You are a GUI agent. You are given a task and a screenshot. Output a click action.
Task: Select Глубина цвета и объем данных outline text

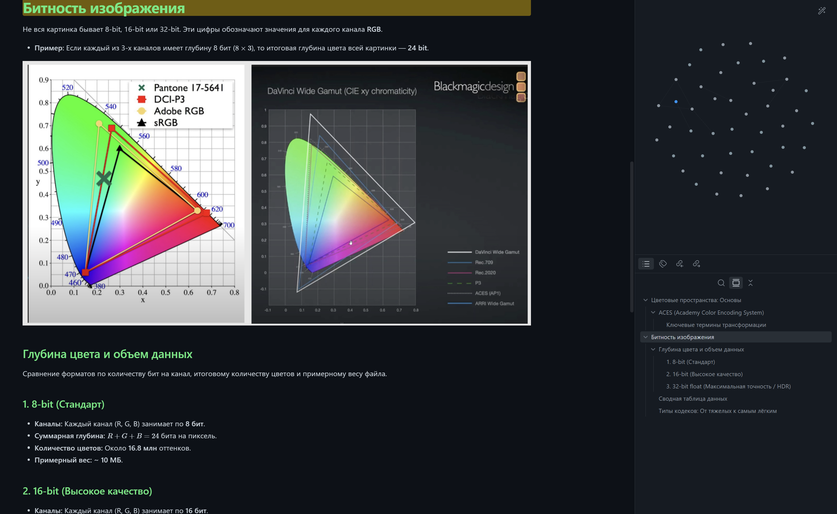[701, 349]
